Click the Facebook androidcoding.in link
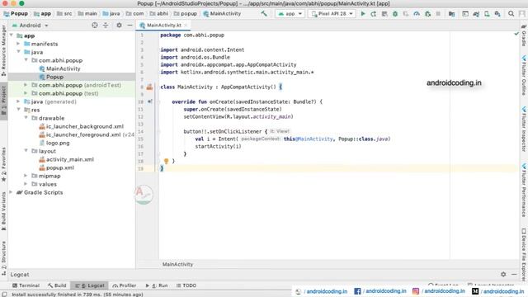Image resolution: width=528 pixels, height=297 pixels. pyautogui.click(x=380, y=291)
